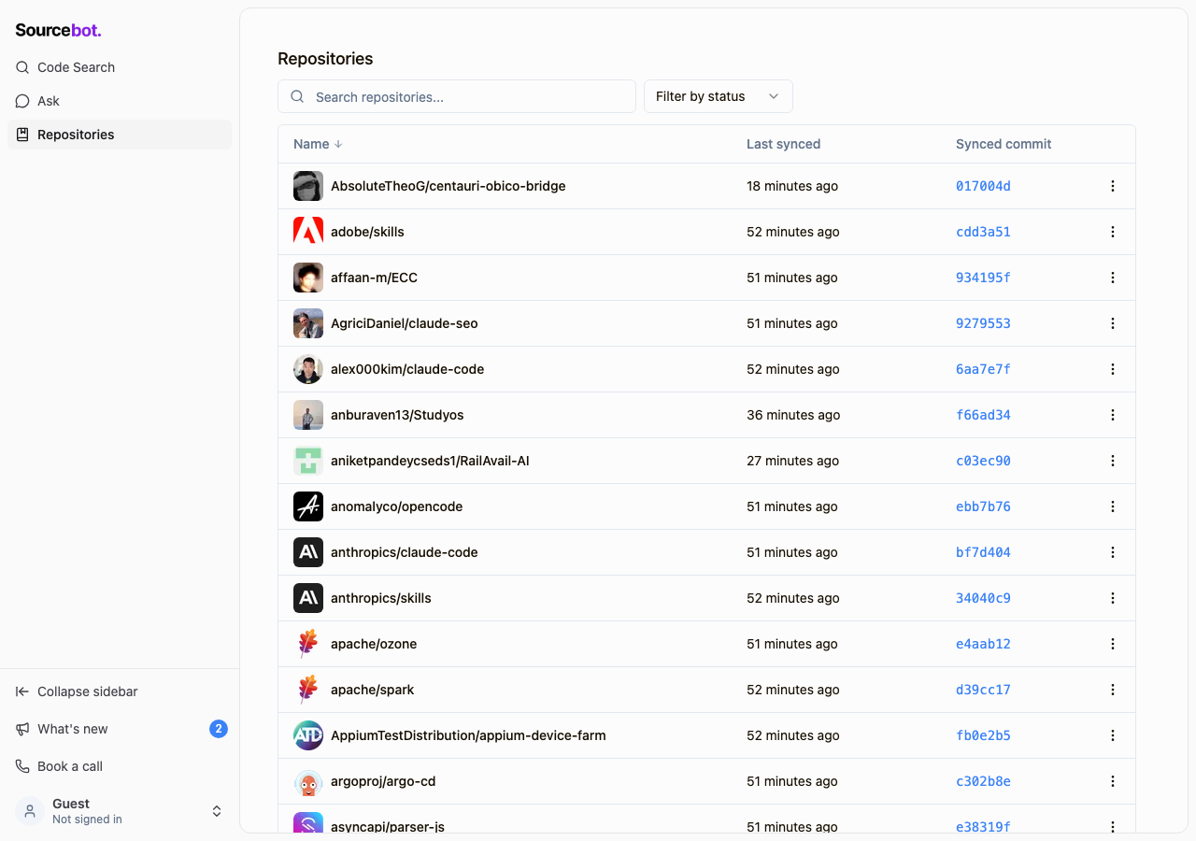Click the Book a call phone icon
Viewport: 1196px width, 841px height.
click(22, 766)
